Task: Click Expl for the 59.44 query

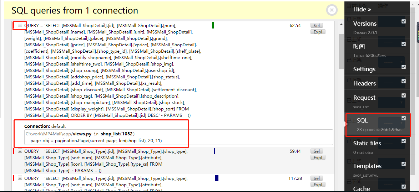Action: [318, 157]
